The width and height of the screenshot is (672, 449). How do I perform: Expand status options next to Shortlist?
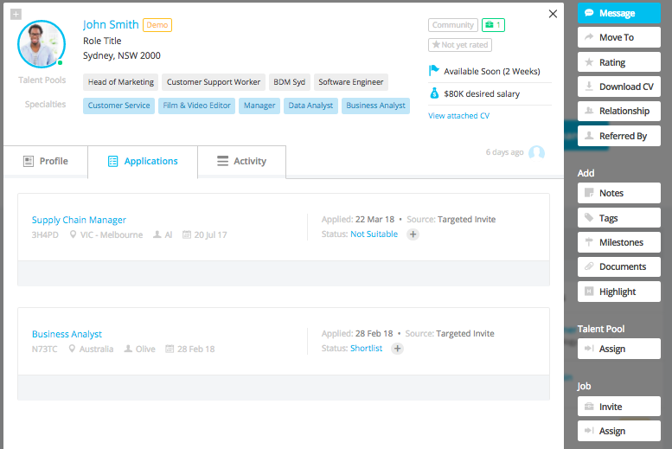(x=397, y=349)
